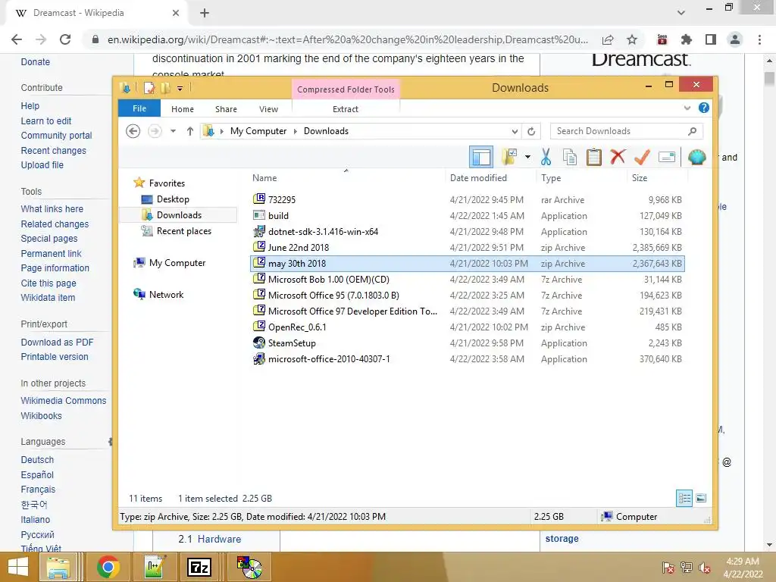Open 7-Zip from the taskbar
Screen dimensions: 776x582
[199, 567]
